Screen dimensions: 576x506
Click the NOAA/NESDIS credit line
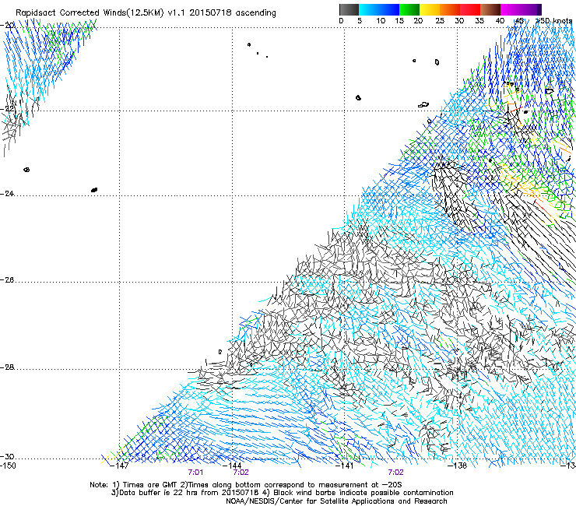pos(336,501)
